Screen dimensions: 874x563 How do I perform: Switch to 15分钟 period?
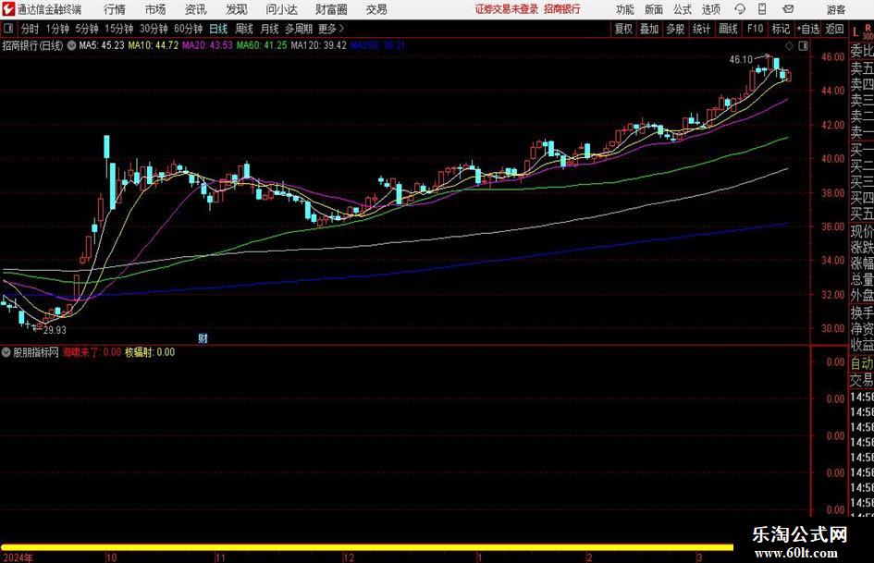(119, 29)
